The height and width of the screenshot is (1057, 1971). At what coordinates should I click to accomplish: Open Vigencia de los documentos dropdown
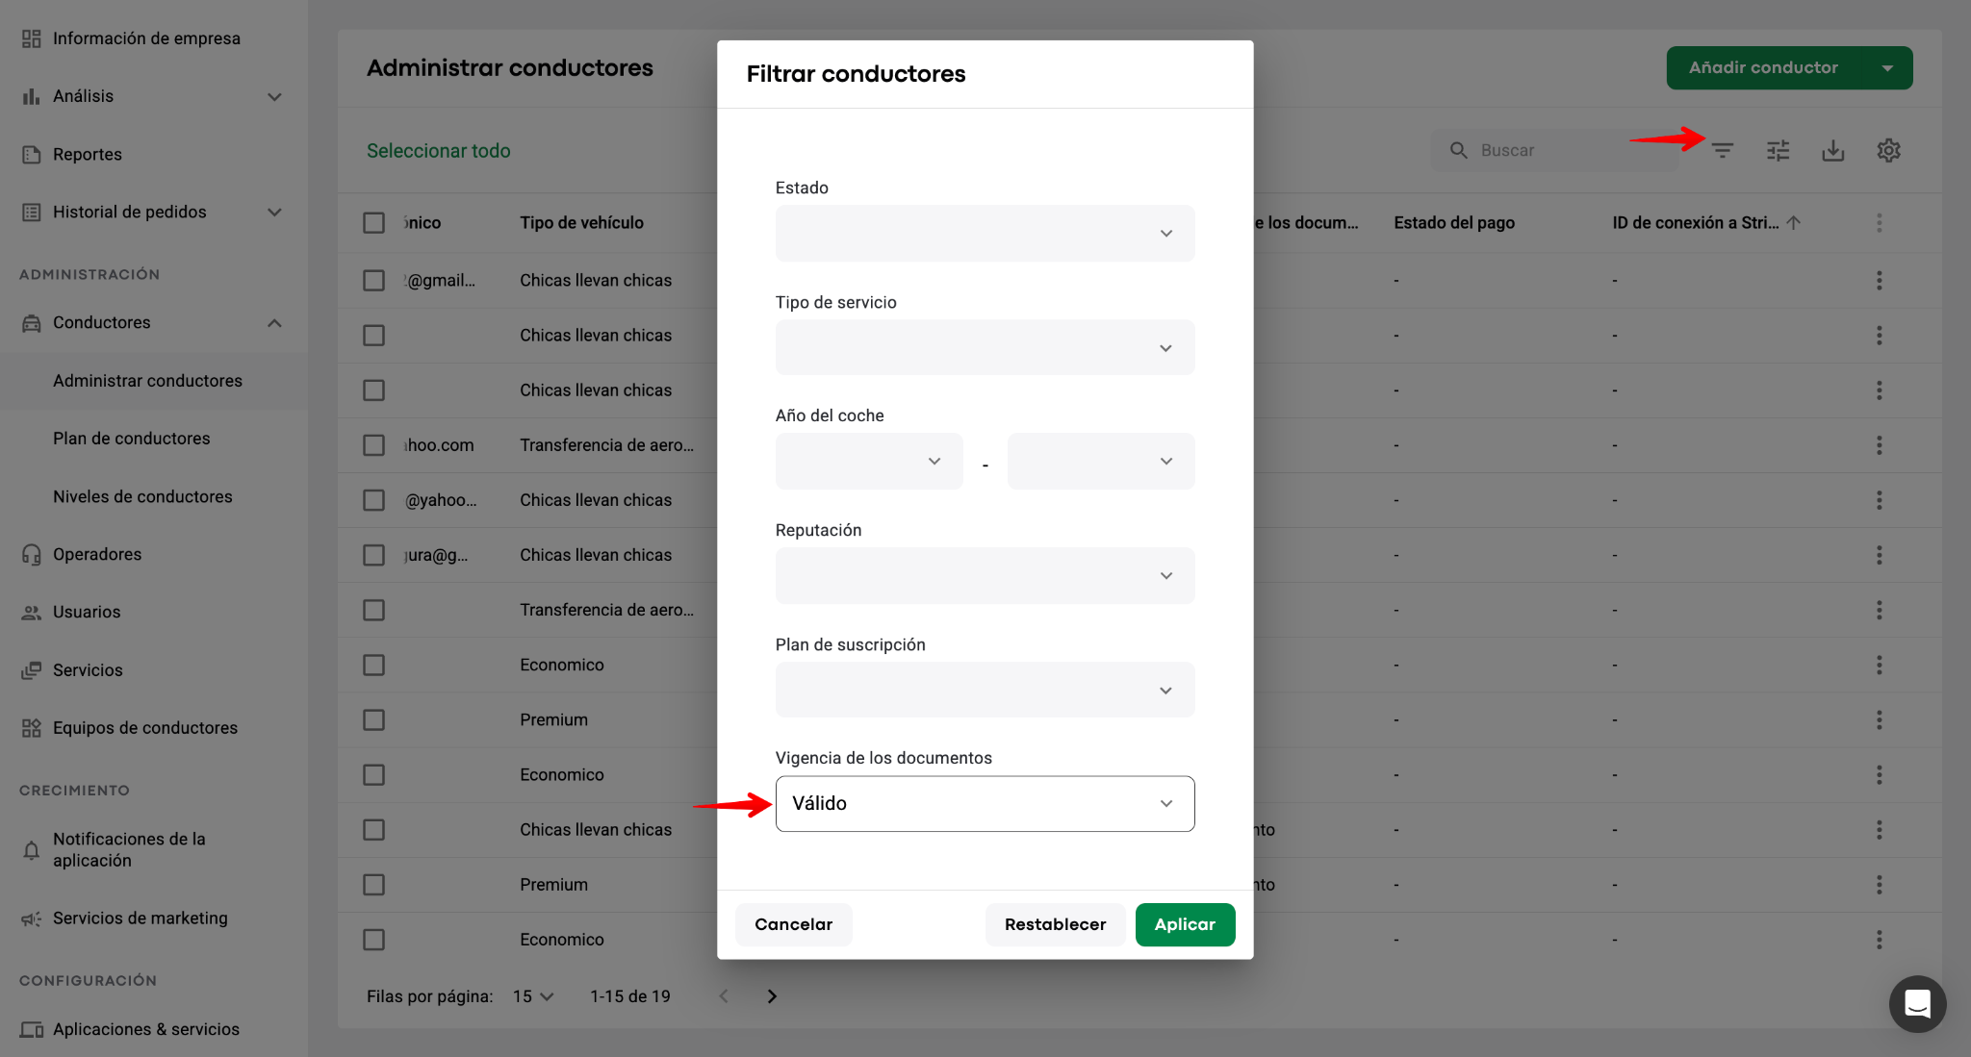pyautogui.click(x=985, y=804)
